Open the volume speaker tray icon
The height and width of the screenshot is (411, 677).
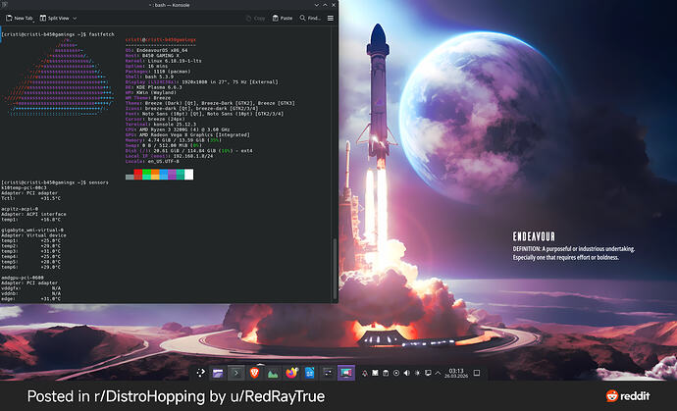pos(406,373)
